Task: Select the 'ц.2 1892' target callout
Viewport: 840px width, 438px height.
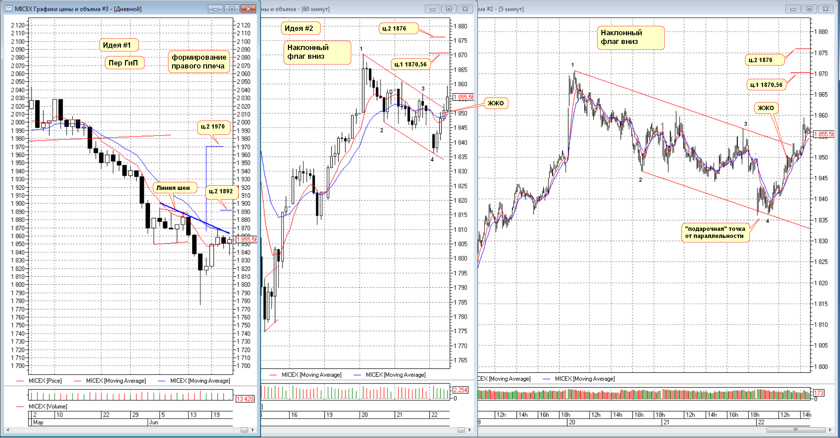Action: 222,192
